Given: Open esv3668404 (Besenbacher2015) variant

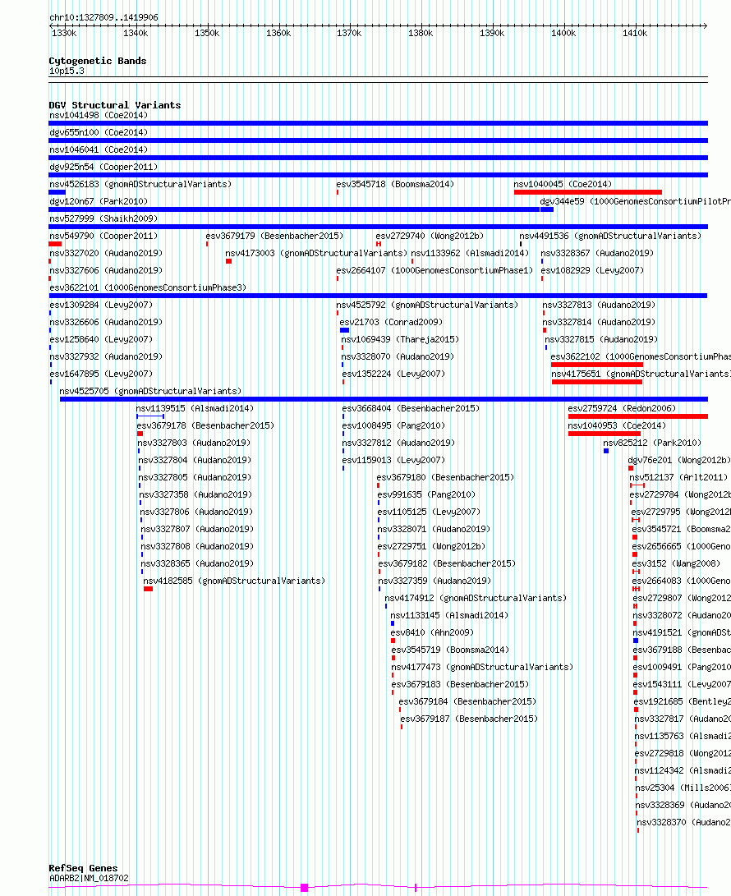Looking at the screenshot, I should point(411,408).
